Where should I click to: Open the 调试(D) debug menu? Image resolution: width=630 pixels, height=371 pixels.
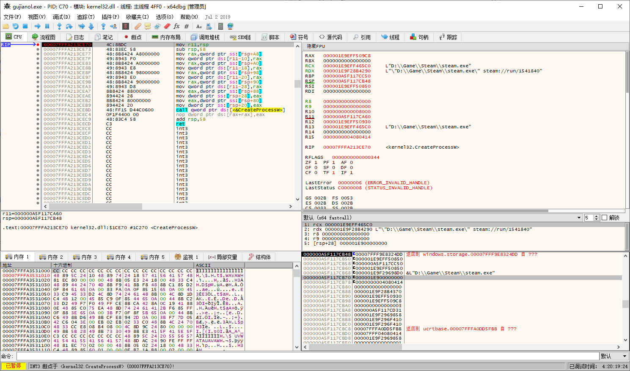(61, 17)
